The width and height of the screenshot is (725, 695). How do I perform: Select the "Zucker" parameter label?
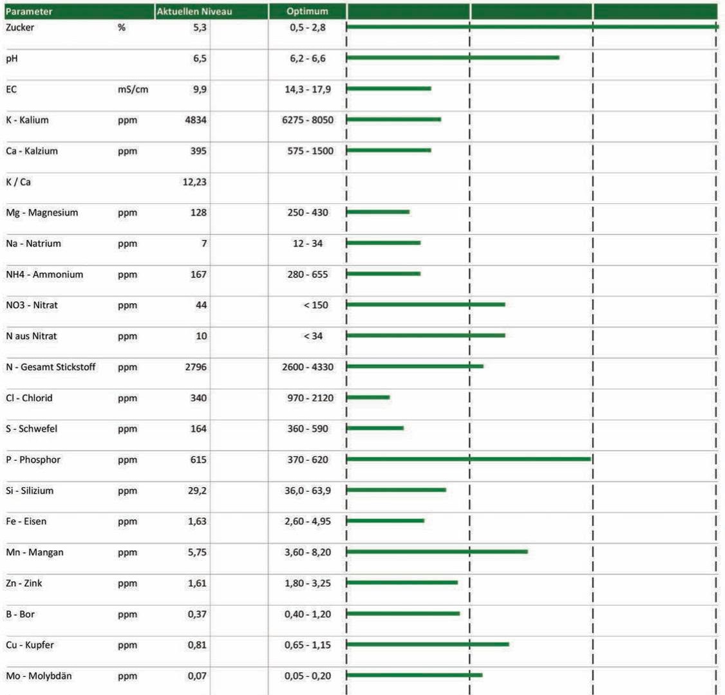tap(20, 27)
